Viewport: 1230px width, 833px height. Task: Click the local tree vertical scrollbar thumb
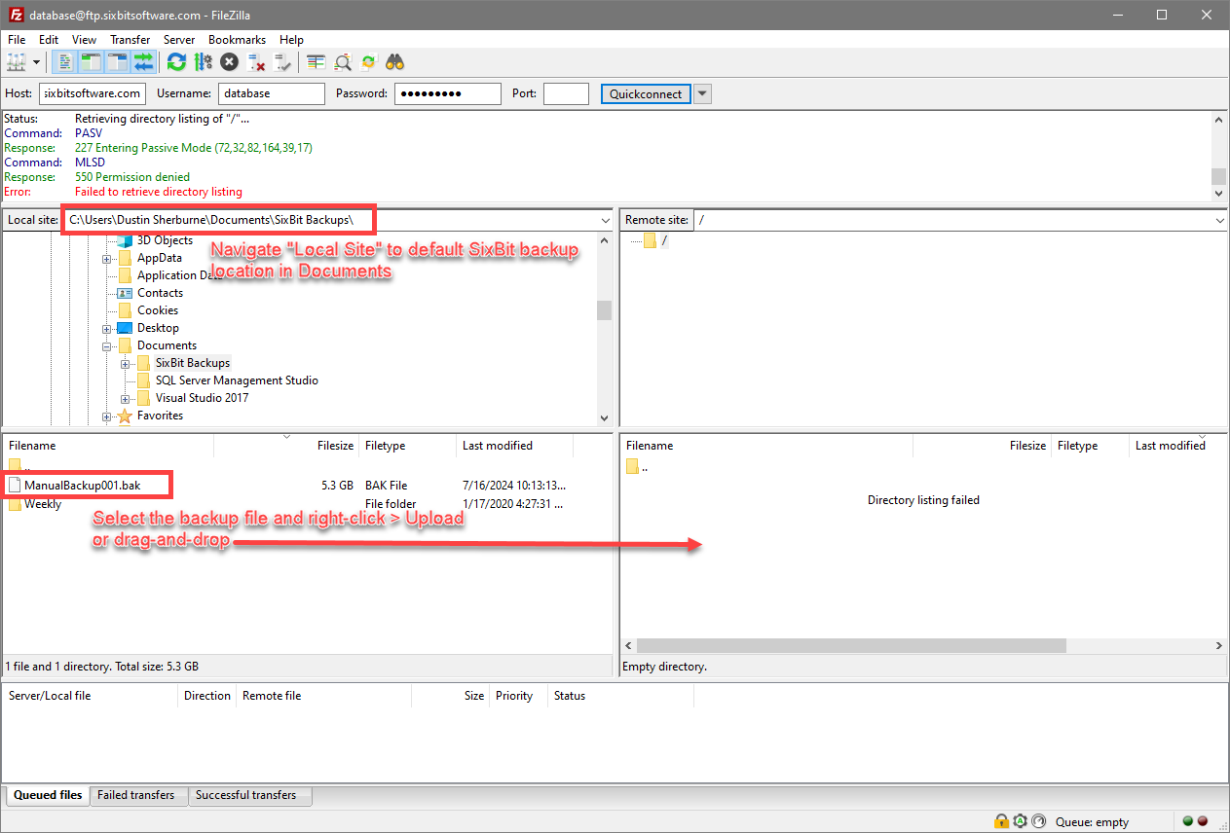pyautogui.click(x=605, y=310)
